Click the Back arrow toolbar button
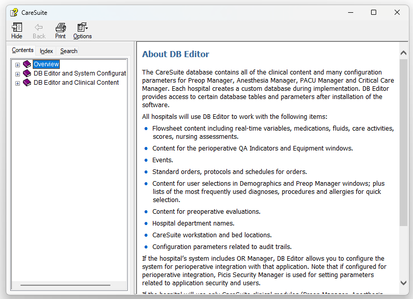This screenshot has height=299, width=413. [39, 31]
